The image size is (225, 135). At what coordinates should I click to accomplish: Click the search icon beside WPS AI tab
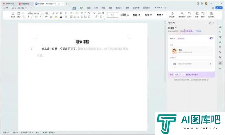coord(165,8)
